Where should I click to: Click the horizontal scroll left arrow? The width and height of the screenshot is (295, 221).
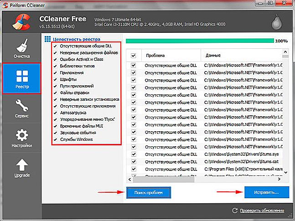tap(130, 180)
